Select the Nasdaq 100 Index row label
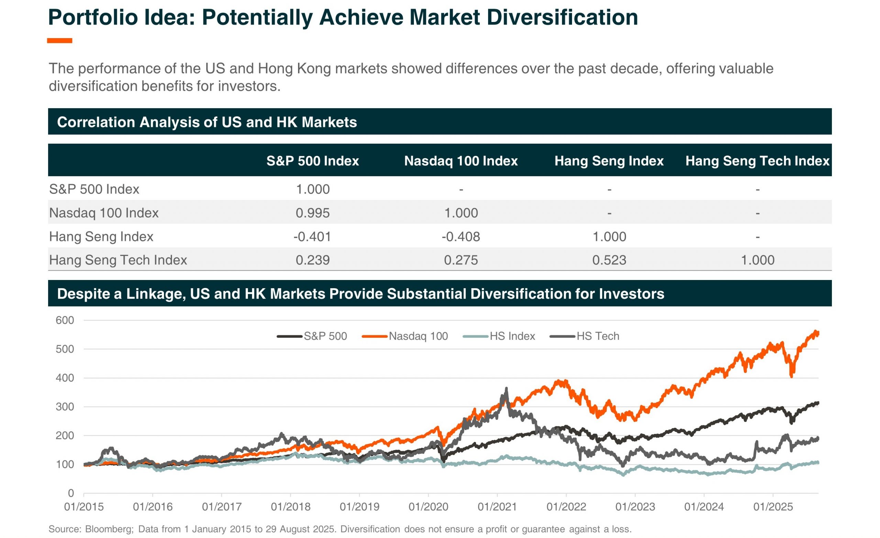The height and width of the screenshot is (538, 880). 103,213
